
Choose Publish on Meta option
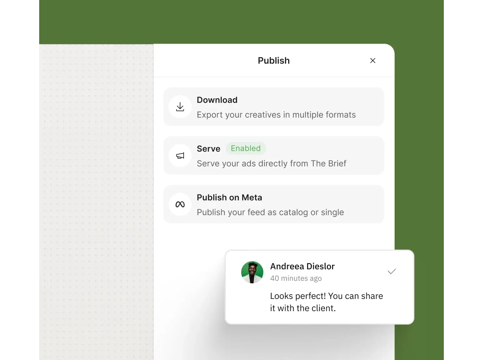(274, 204)
